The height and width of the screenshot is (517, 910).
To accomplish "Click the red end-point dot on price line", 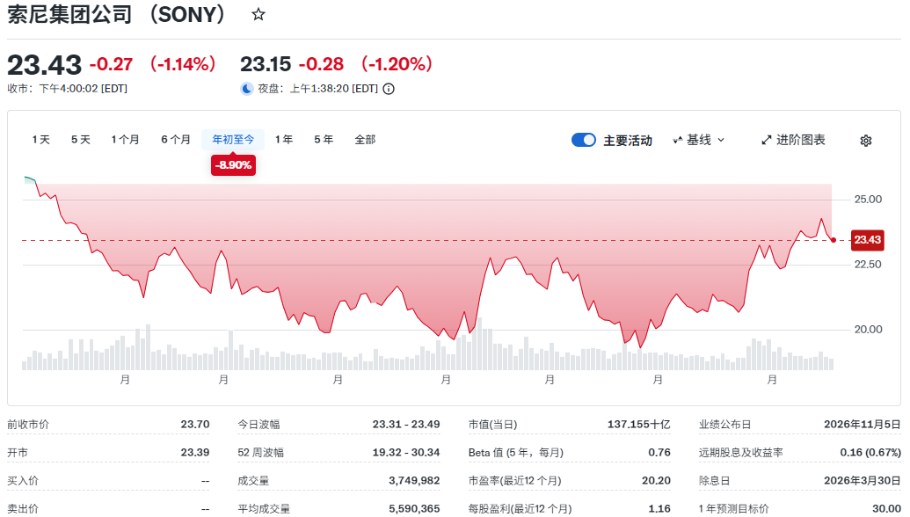I will (x=834, y=240).
